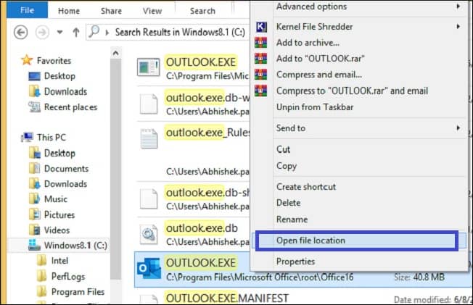Click WinRAR icon beside Add to "OUTLOOK.rar"
This screenshot has width=473, height=305.
click(261, 59)
